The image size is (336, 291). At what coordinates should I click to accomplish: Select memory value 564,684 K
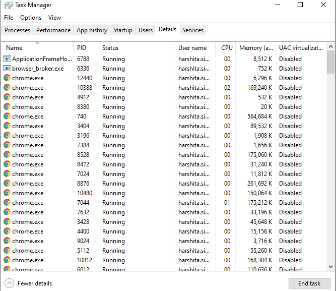[260, 117]
